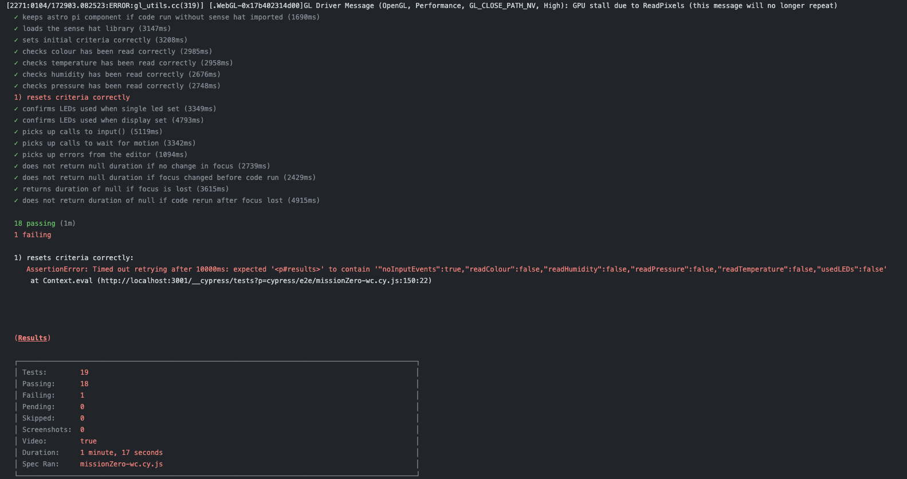Click 'focus changed before code run' test line
This screenshot has height=479, width=907.
[165, 178]
